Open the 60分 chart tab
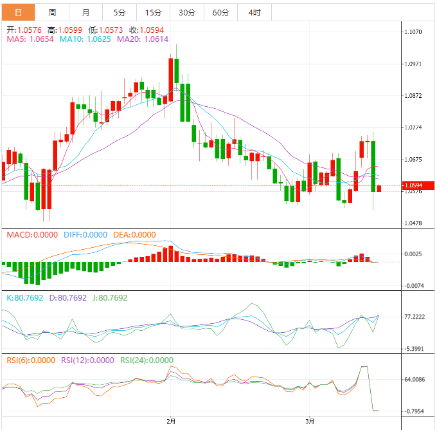Viewport: 437px width, 430px height. point(220,12)
